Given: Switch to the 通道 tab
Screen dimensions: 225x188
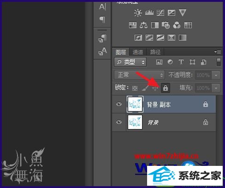Looking at the screenshot, I should (138, 52).
